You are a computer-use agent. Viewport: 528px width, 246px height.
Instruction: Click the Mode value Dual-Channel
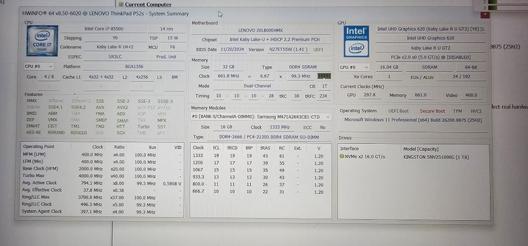257,86
